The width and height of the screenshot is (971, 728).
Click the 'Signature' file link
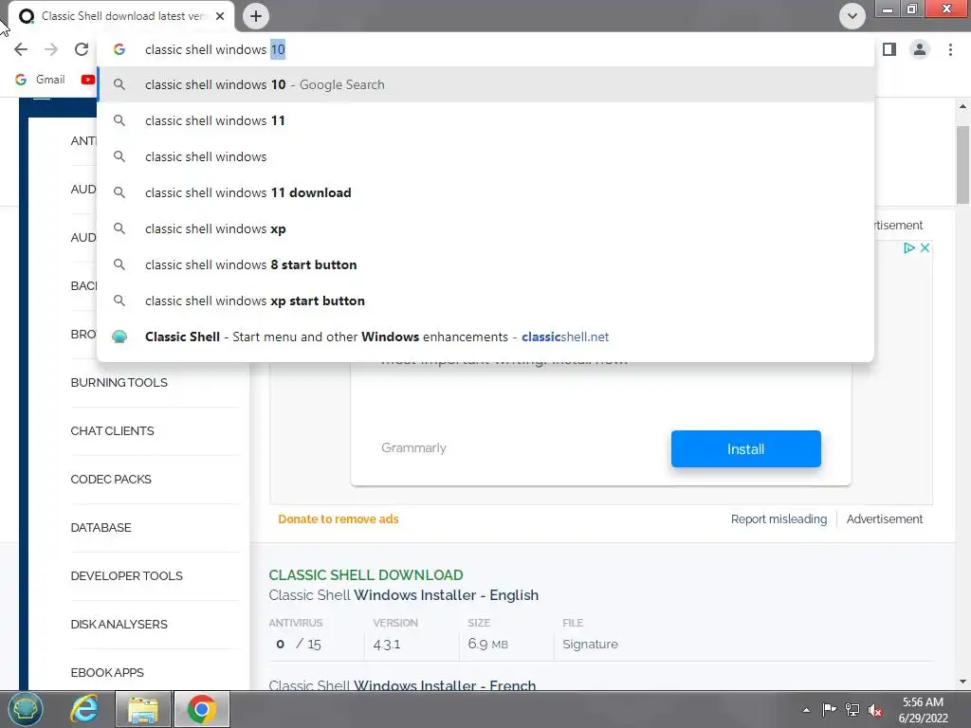tap(590, 644)
